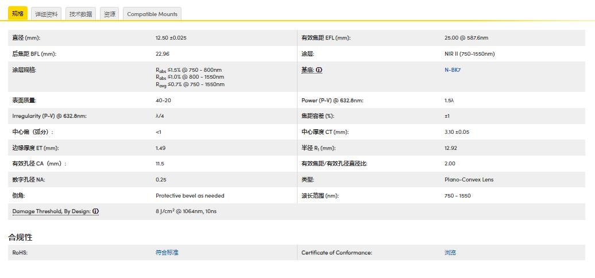
Task: Click the radius R1 value 12.92
Action: point(450,148)
